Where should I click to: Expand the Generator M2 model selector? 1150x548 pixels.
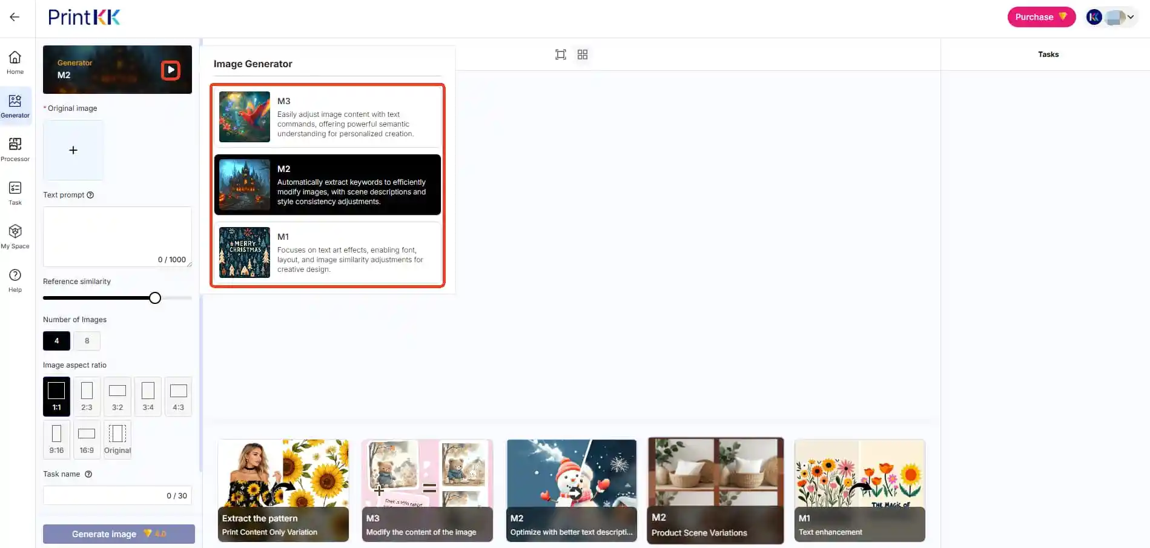(x=171, y=70)
